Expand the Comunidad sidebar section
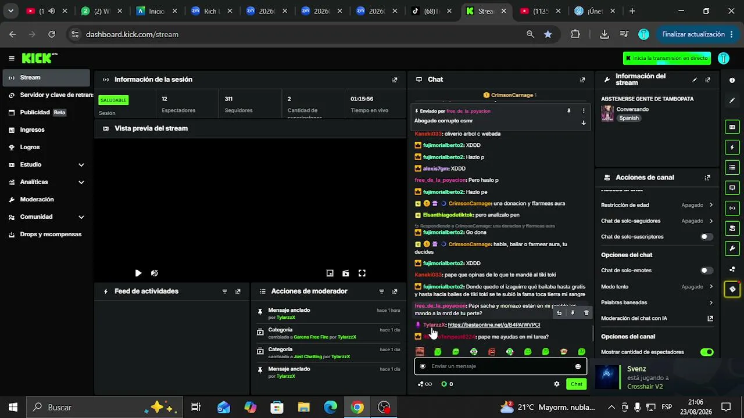The height and width of the screenshot is (418, 744). [x=81, y=217]
